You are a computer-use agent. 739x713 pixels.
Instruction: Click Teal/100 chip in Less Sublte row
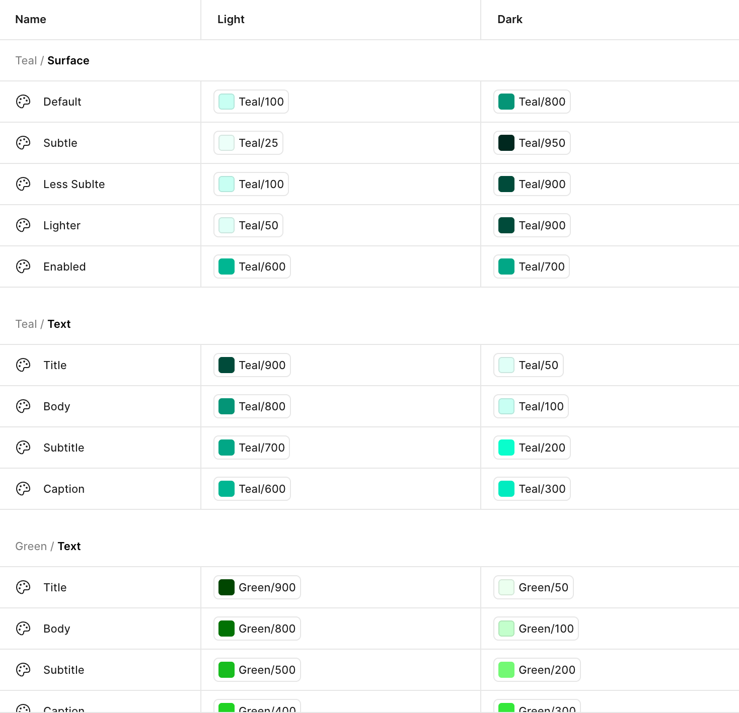click(x=251, y=184)
